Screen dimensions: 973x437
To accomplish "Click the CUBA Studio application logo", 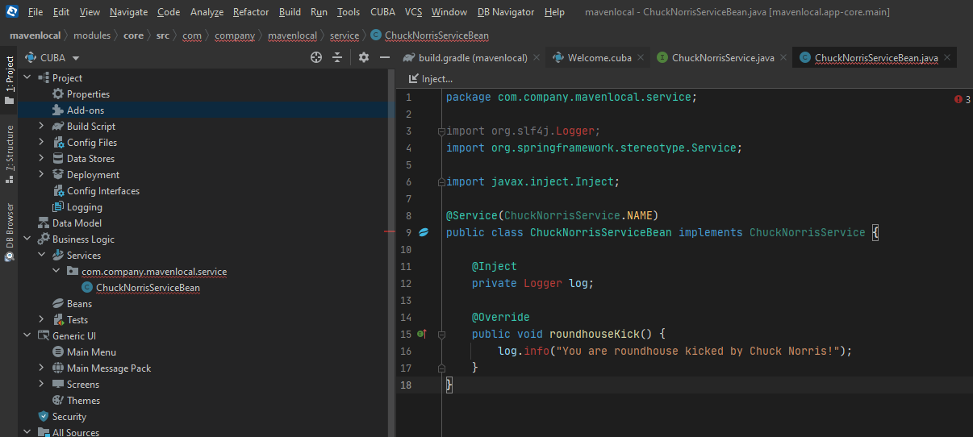I will (12, 12).
